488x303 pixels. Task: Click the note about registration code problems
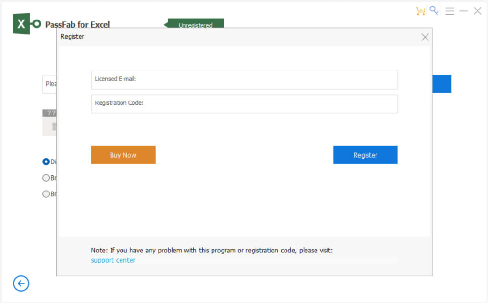click(x=212, y=251)
